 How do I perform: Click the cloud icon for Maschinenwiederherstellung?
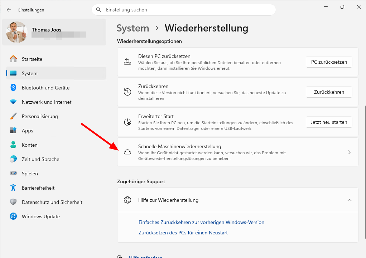pyautogui.click(x=127, y=152)
